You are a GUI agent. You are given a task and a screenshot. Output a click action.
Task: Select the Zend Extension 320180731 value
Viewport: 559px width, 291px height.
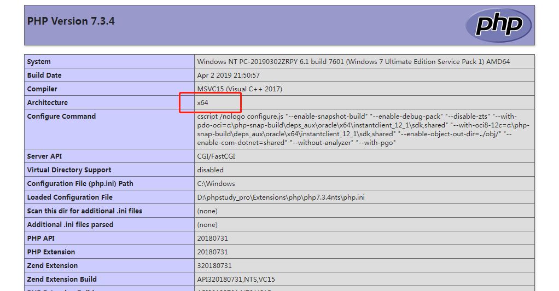[214, 266]
